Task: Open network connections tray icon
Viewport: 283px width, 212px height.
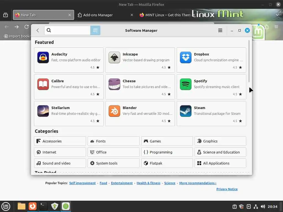Action: [x=256, y=206]
